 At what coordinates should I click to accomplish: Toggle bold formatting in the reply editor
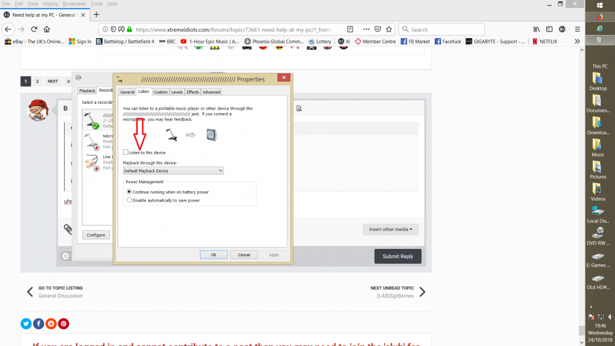(65, 109)
